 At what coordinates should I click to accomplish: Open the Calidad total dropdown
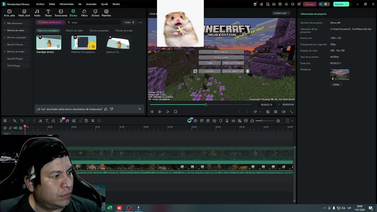281,13
